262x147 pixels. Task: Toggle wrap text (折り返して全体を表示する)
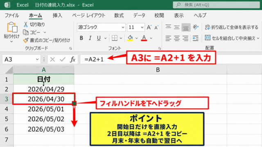click(x=232, y=27)
